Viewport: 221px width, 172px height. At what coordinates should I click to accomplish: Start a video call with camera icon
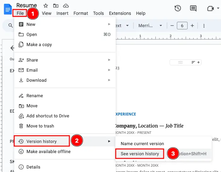tap(211, 9)
